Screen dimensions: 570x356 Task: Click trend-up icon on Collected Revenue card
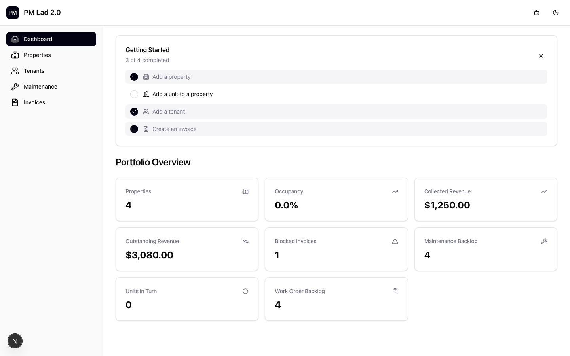(x=544, y=191)
